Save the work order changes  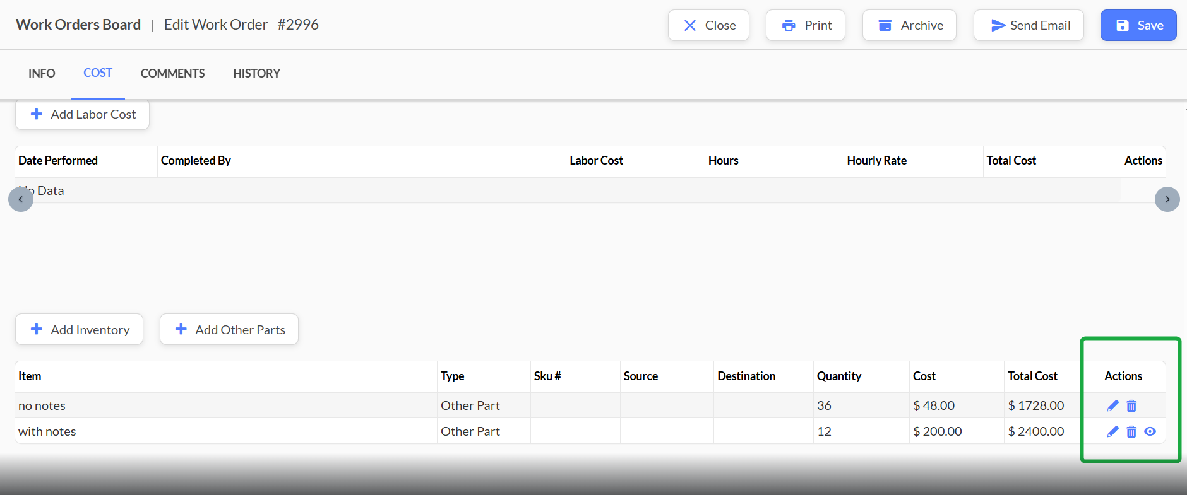pyautogui.click(x=1138, y=25)
